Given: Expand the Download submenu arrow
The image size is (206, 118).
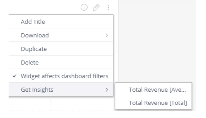Looking at the screenshot, I should coord(107,35).
